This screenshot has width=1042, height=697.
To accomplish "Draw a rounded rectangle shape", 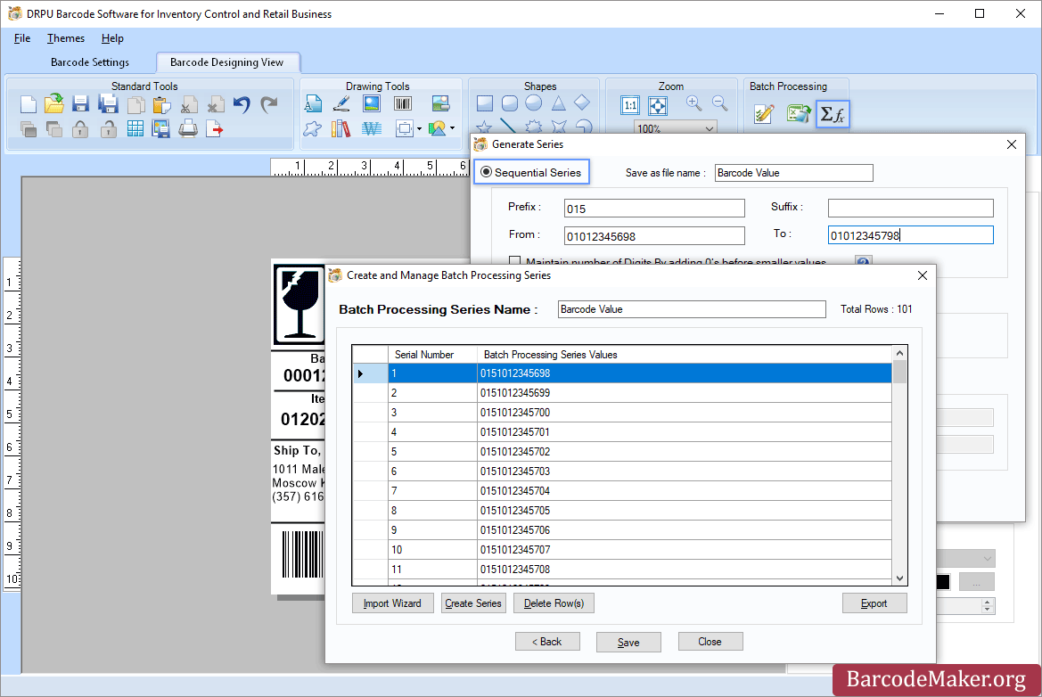I will 510,103.
